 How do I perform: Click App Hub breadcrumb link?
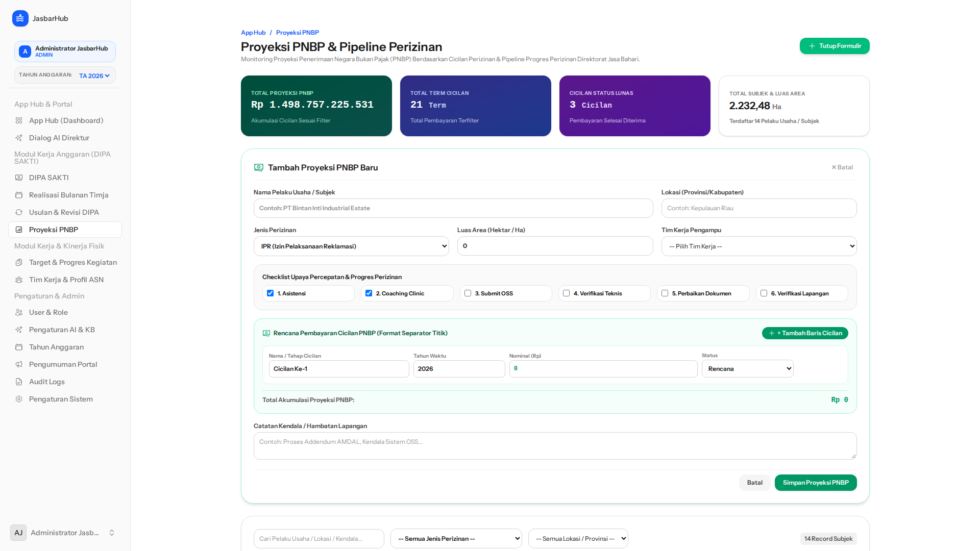tap(253, 33)
